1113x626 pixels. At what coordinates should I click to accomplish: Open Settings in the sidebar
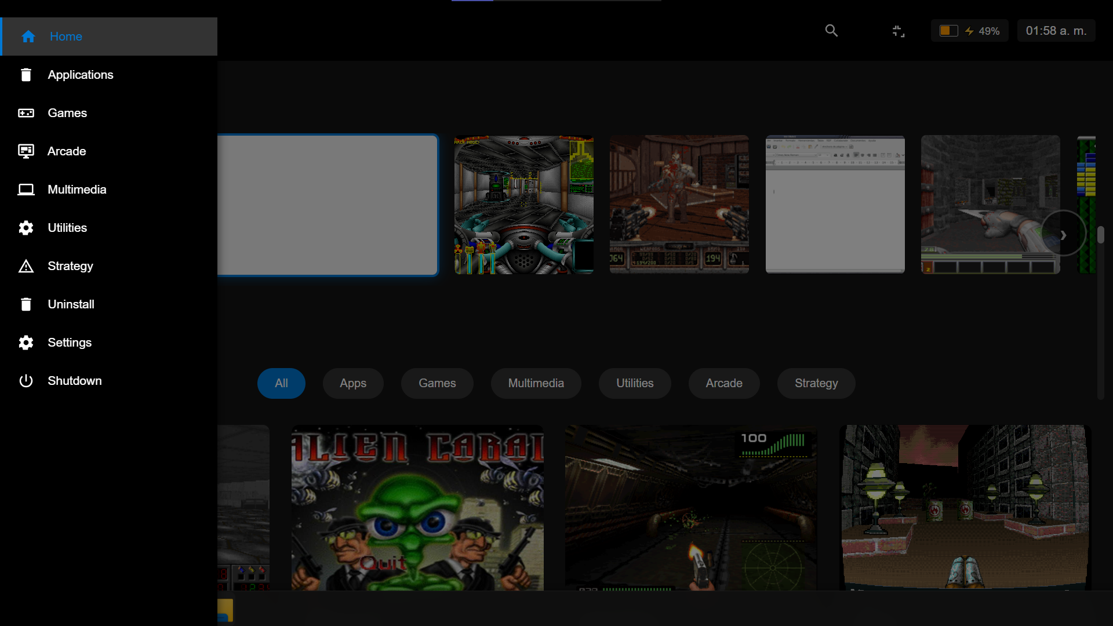(70, 343)
